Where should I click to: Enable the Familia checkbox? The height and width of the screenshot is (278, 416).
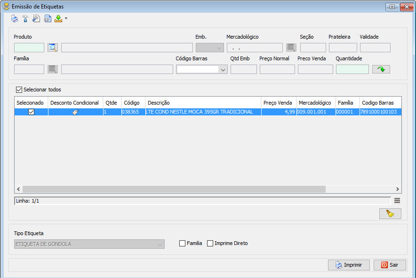183,244
